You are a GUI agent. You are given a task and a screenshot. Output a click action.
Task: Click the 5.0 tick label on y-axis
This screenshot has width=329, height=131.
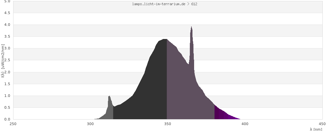[x=7, y=1]
